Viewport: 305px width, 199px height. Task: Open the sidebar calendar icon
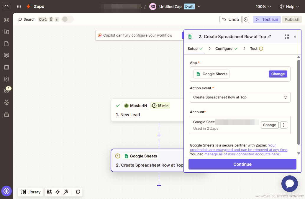[x=6, y=67]
